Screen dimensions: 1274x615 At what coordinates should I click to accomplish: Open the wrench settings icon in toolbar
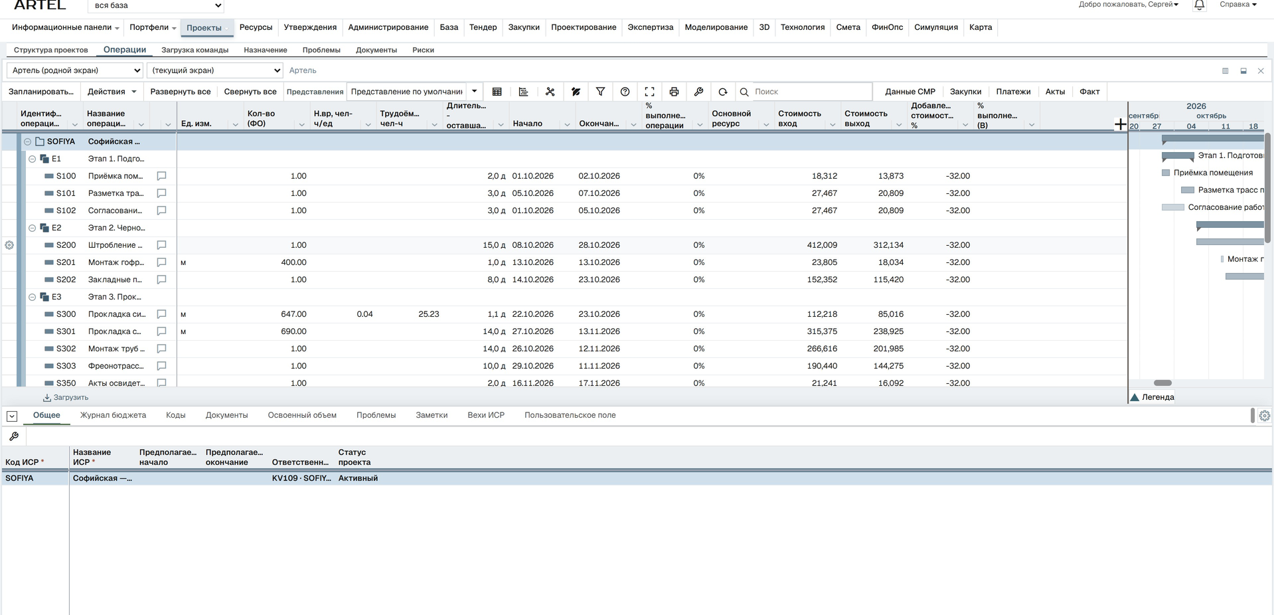coord(698,92)
